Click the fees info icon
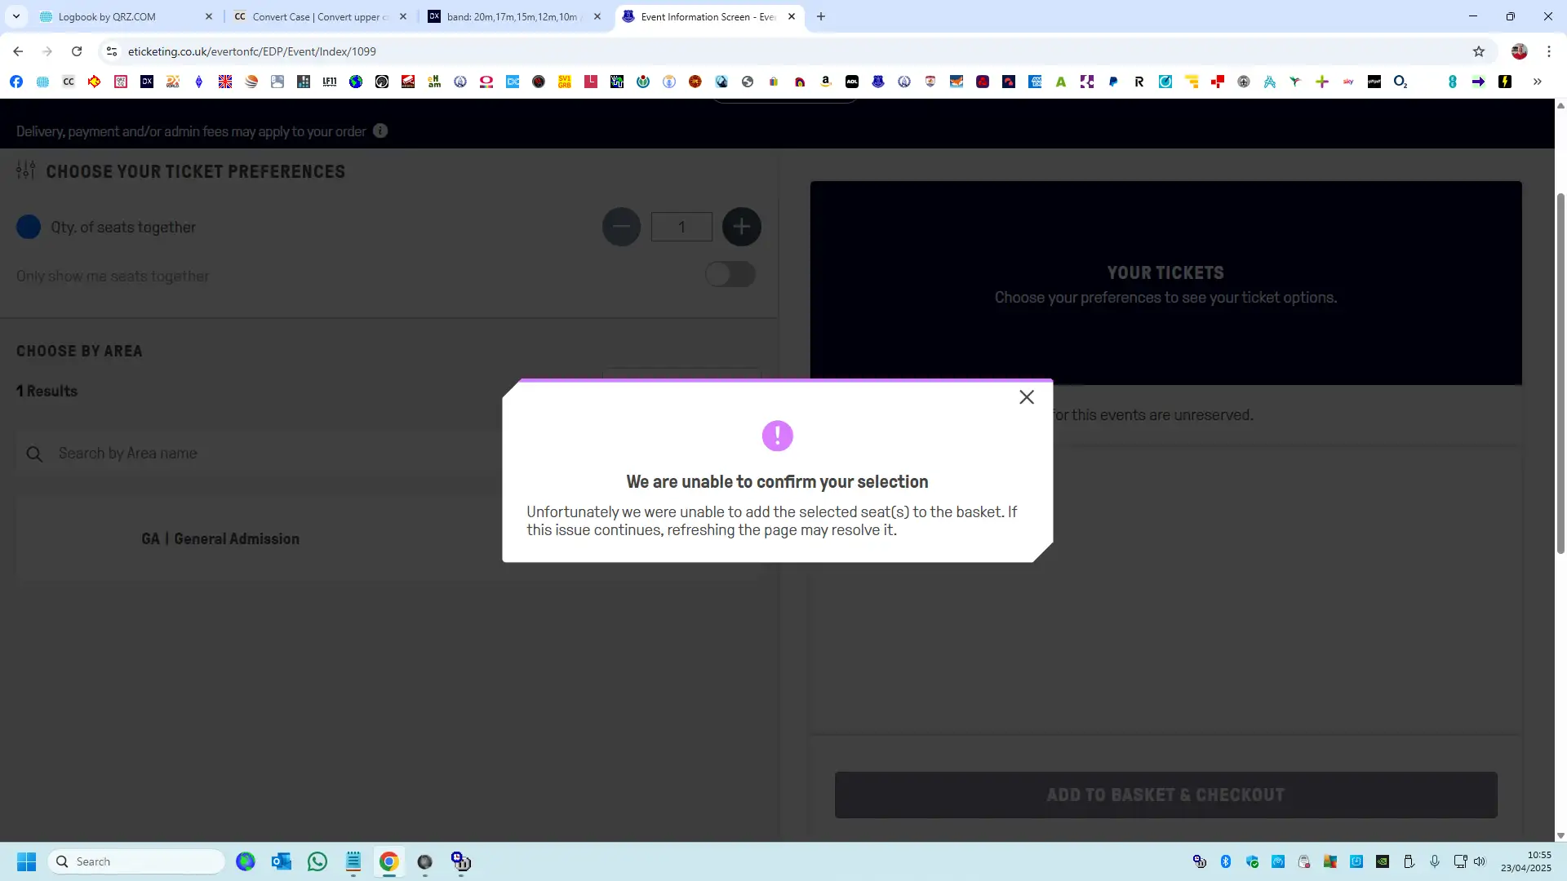 tap(380, 131)
